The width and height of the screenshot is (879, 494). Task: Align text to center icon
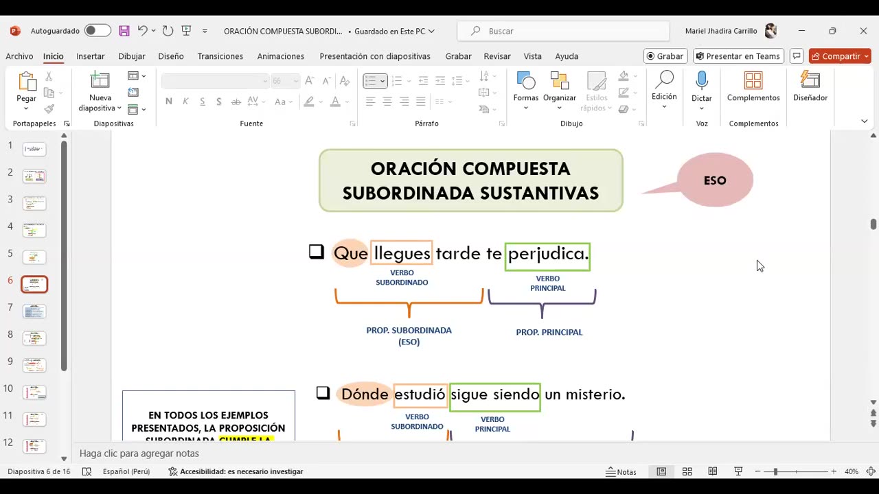coord(387,102)
